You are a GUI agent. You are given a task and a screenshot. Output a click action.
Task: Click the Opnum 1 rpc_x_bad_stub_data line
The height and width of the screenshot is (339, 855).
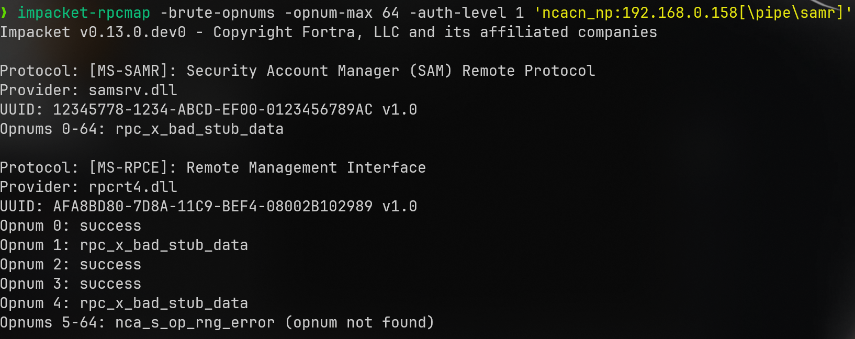point(124,245)
